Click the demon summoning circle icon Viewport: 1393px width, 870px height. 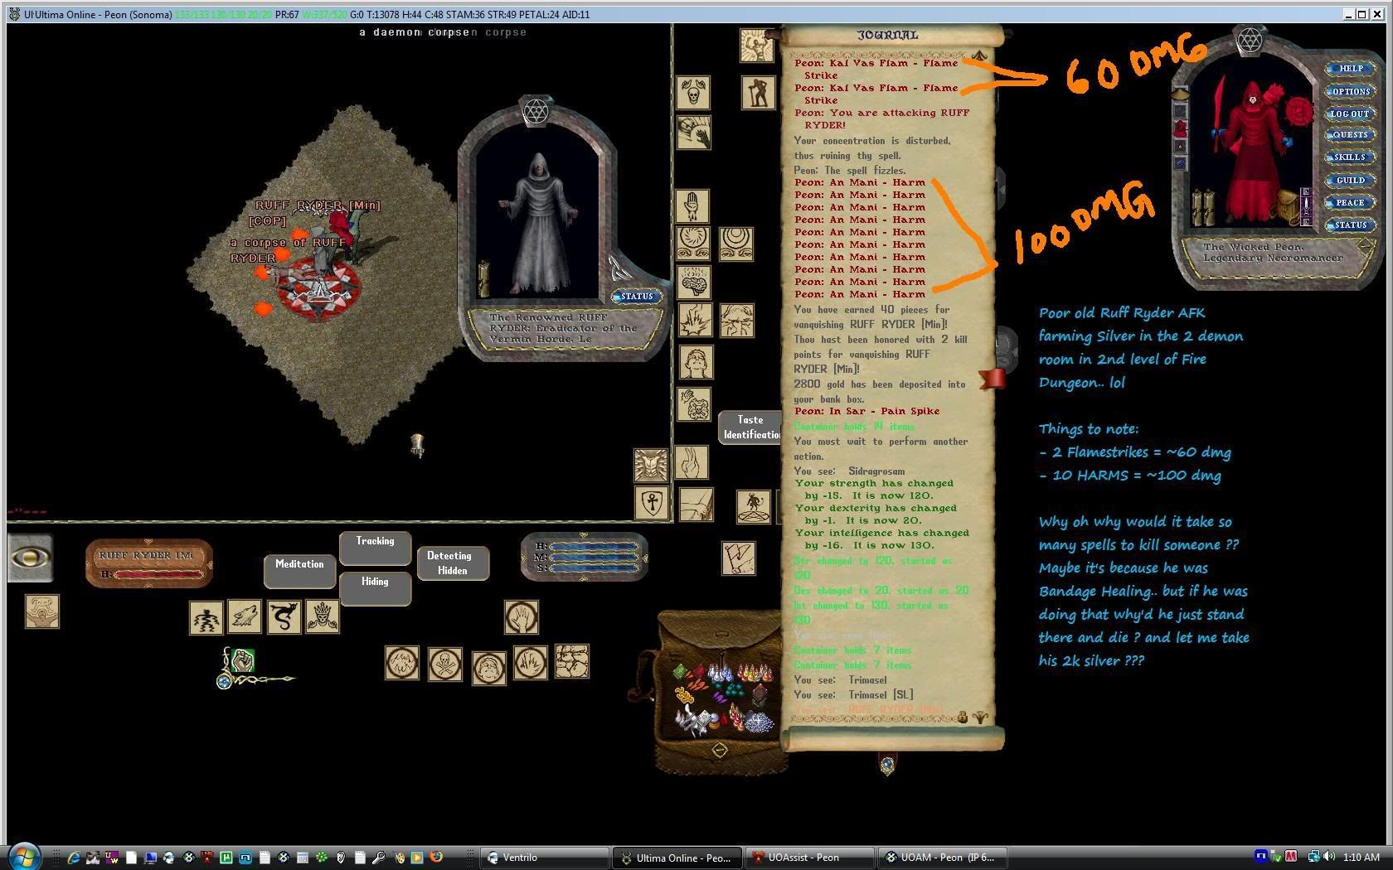pyautogui.click(x=754, y=506)
